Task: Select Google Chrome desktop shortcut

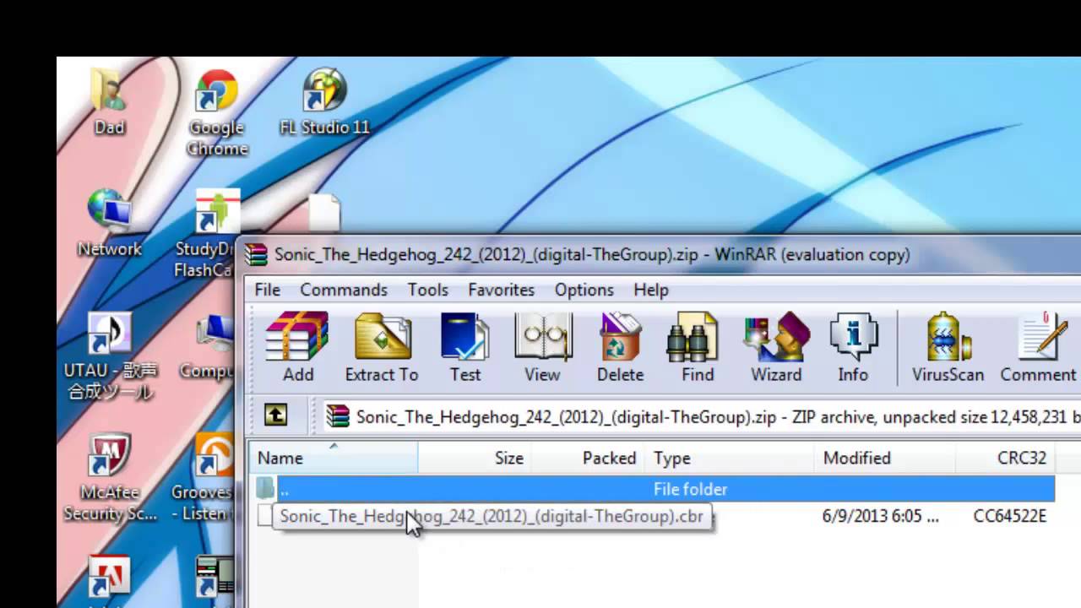Action: click(217, 112)
